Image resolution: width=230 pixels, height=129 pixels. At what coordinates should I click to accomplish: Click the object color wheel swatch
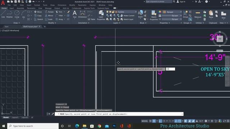(160, 12)
